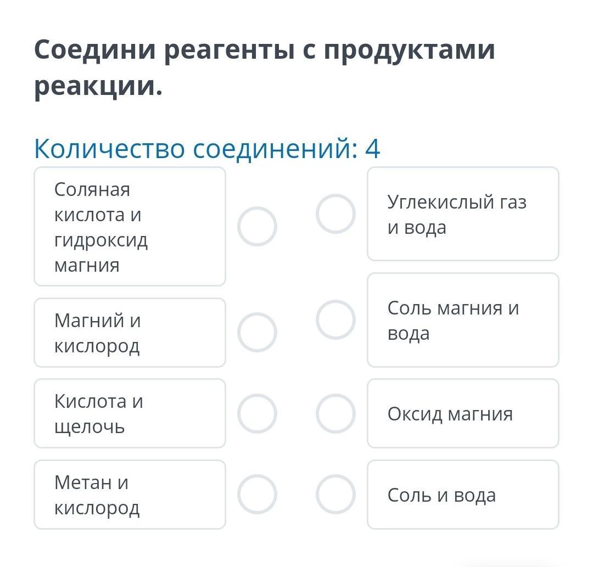Click the word реакции in the heading
Viewport: 593px width, 567px height.
pyautogui.click(x=98, y=87)
